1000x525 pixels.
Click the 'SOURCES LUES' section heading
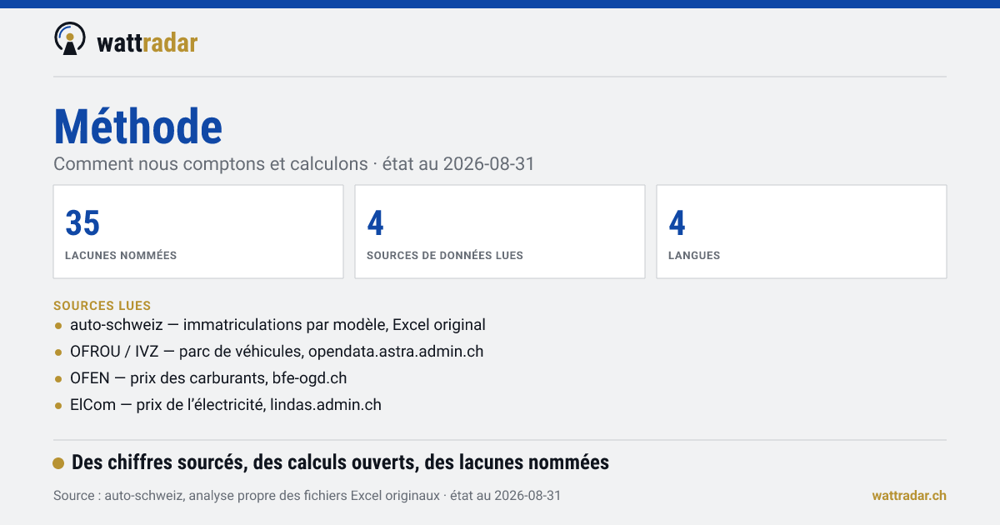point(102,306)
